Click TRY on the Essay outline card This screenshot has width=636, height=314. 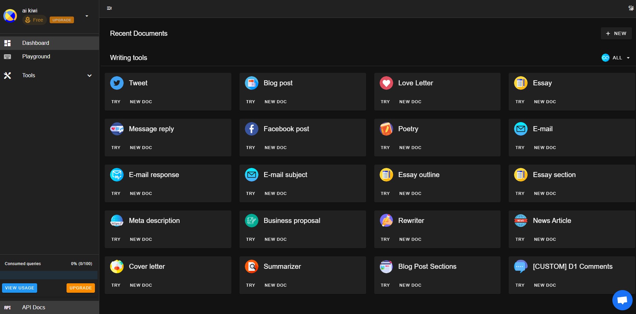[385, 193]
